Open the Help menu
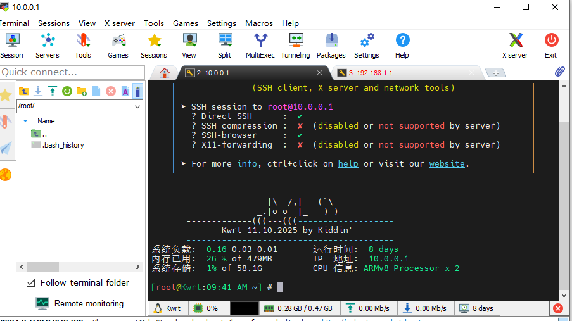The height and width of the screenshot is (321, 572). [290, 23]
